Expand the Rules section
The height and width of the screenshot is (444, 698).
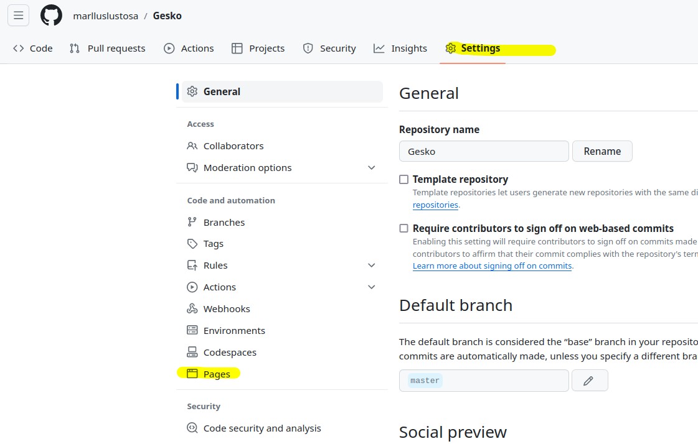(x=371, y=265)
